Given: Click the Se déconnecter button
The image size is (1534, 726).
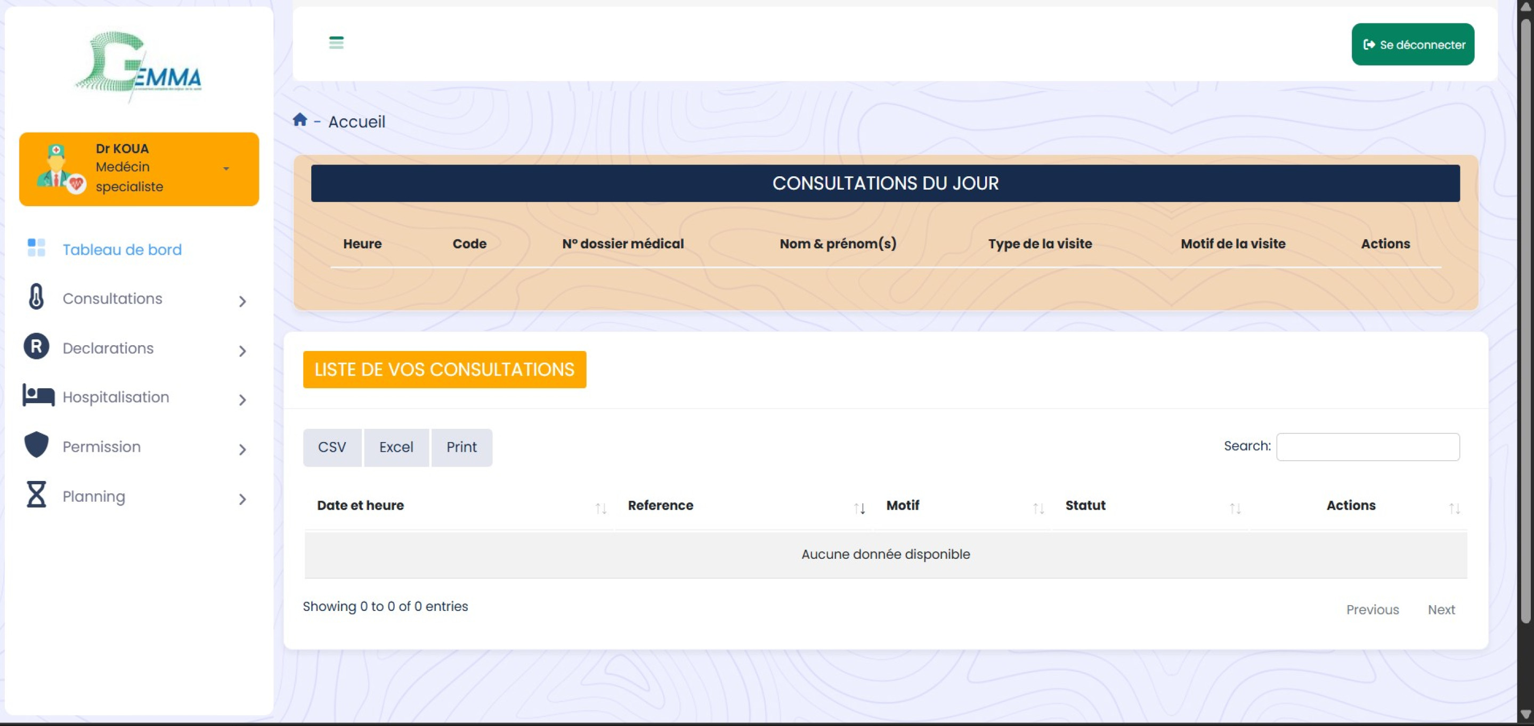Looking at the screenshot, I should tap(1412, 45).
